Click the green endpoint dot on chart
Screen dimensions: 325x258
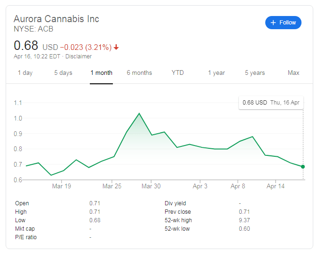pos(303,167)
